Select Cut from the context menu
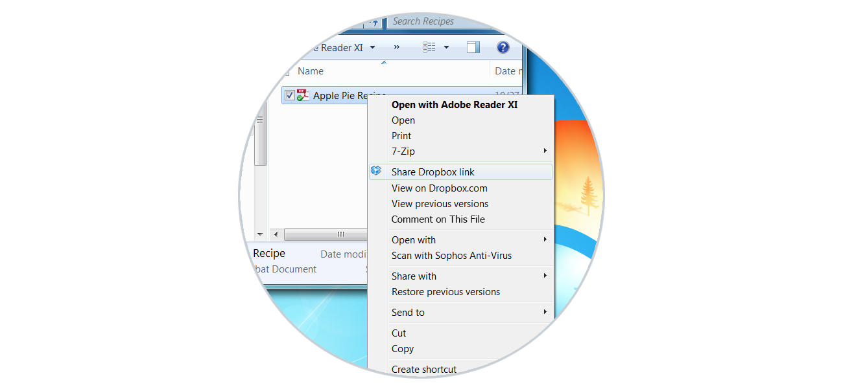The image size is (843, 389). [x=399, y=333]
